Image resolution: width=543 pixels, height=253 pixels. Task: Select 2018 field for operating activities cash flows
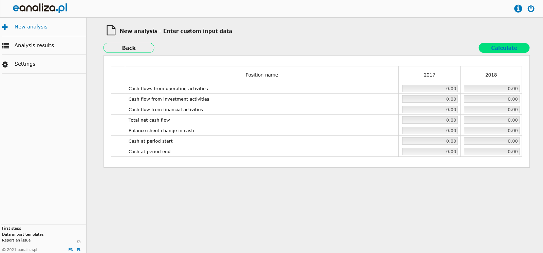492,88
